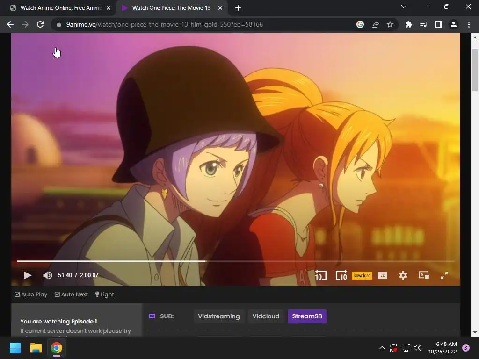
Task: Close the Watch Anime Online tab
Action: tap(109, 8)
